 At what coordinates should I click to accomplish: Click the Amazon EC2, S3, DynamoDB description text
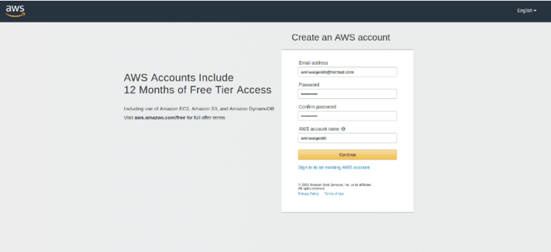coord(199,109)
